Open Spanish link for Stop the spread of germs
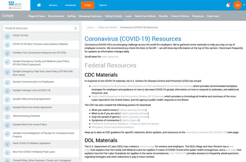This screenshot has width=246, height=162. (x=134, y=117)
